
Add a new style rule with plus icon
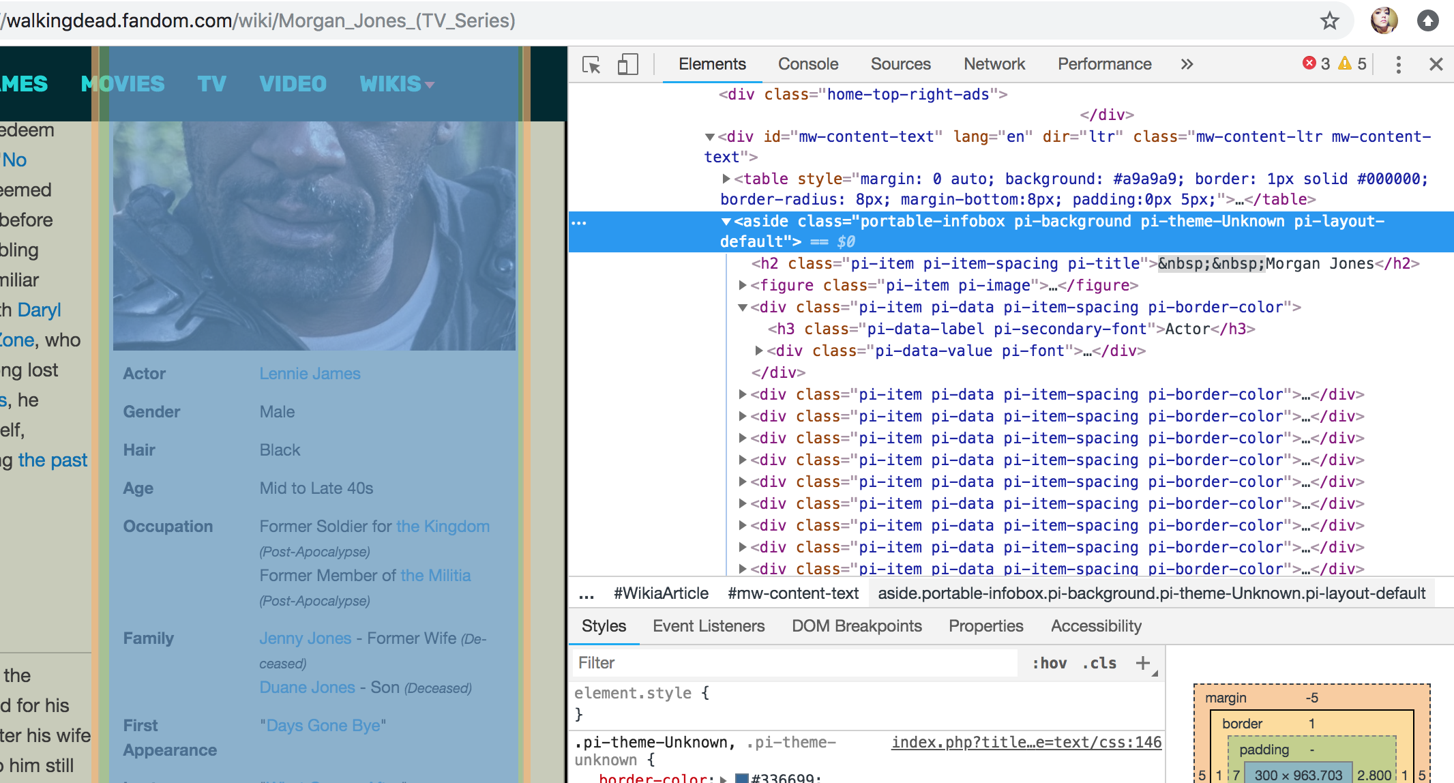click(x=1143, y=663)
